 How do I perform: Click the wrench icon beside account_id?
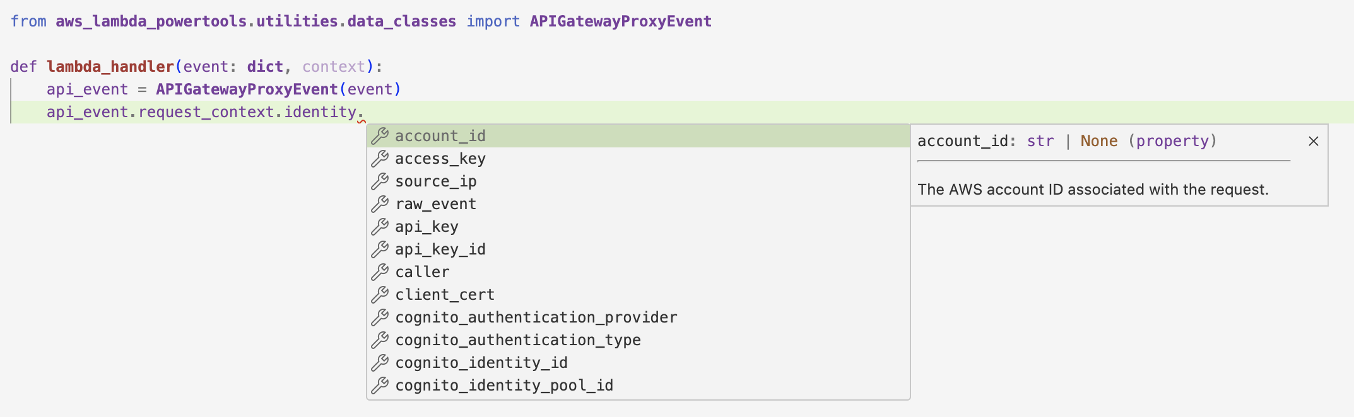(x=380, y=135)
